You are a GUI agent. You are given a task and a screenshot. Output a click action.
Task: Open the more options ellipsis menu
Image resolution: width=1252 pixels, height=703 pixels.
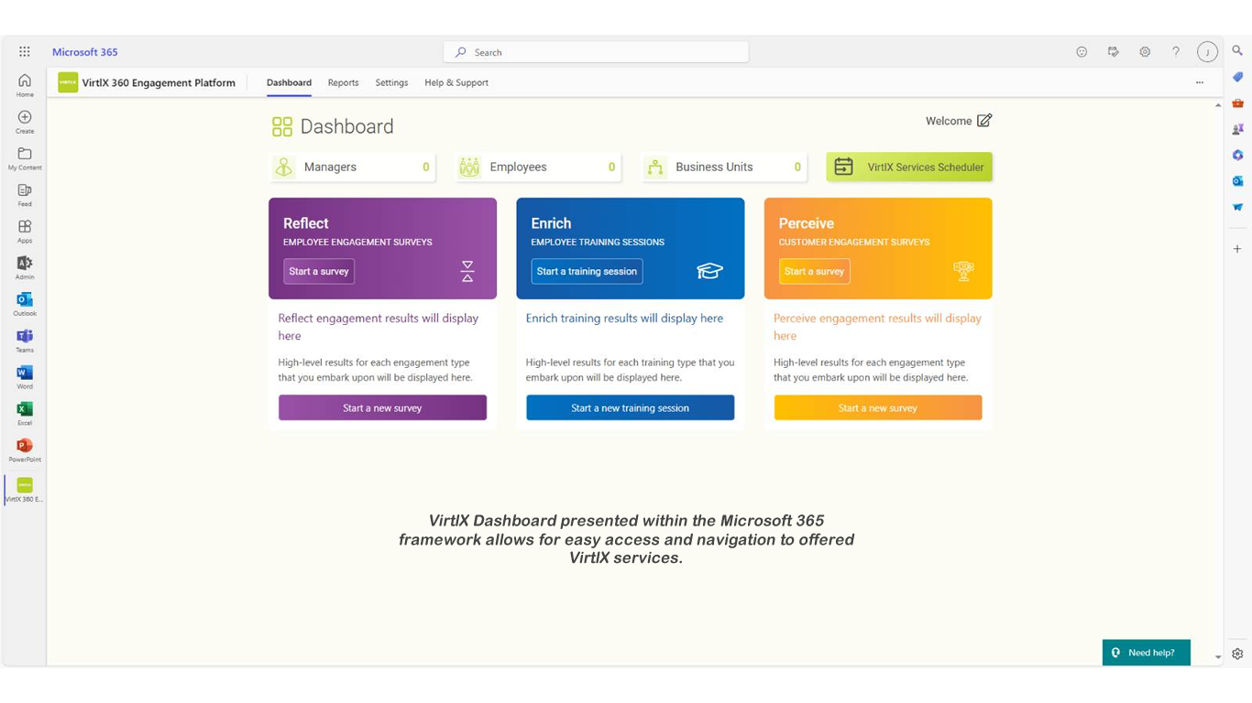coord(1199,82)
